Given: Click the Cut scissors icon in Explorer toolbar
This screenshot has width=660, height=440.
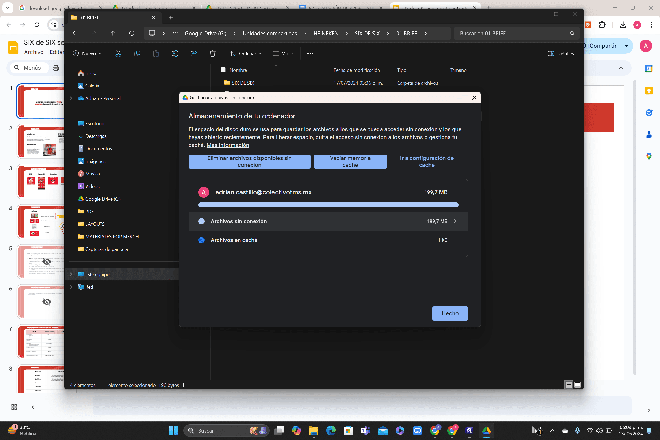Looking at the screenshot, I should pyautogui.click(x=118, y=53).
